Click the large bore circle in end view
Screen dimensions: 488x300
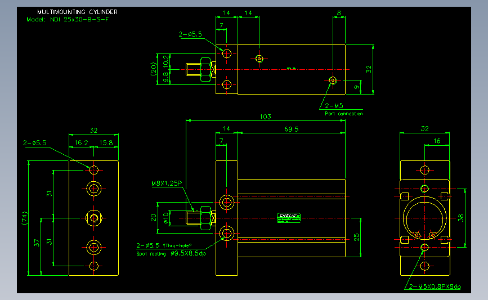[x=424, y=218]
